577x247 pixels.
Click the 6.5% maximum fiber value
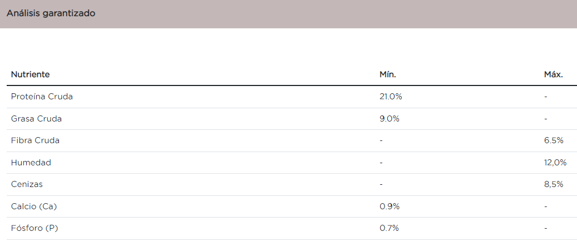click(554, 140)
